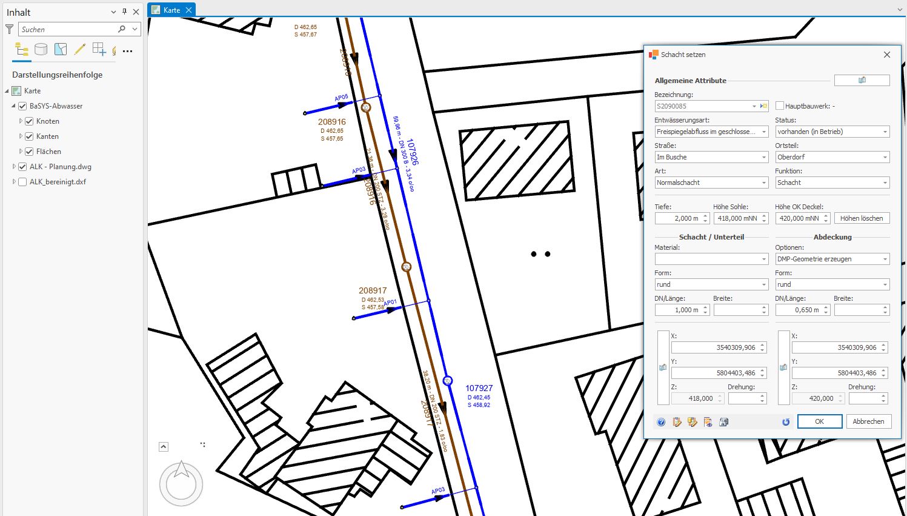
Task: Enable the ALK_bereinigt.dxf layer checkbox
Action: click(22, 182)
